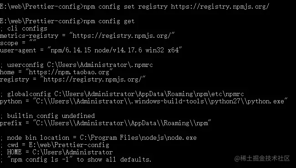
Task: Click the userconfig .npmrc path line
Action: 77,65
